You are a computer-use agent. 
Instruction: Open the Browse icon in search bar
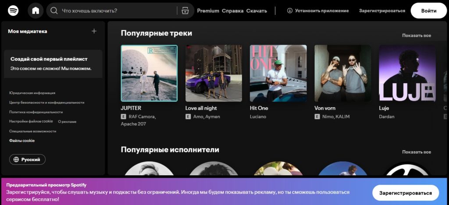click(185, 11)
